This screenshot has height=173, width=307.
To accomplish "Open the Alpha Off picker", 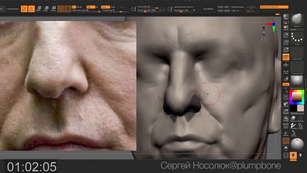I will click(297, 53).
